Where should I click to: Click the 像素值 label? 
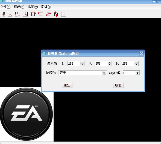pyautogui.click(x=52, y=64)
